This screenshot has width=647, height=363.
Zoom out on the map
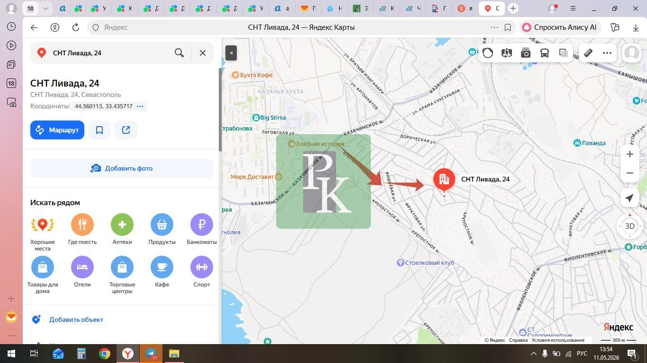pyautogui.click(x=630, y=173)
